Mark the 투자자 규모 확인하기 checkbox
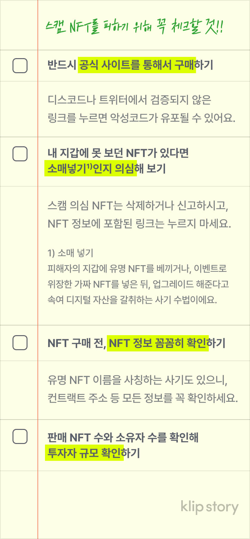 20,436
